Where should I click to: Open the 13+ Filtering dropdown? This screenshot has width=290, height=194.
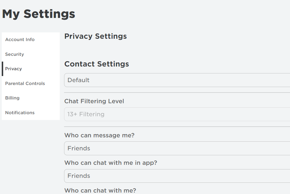tap(177, 114)
